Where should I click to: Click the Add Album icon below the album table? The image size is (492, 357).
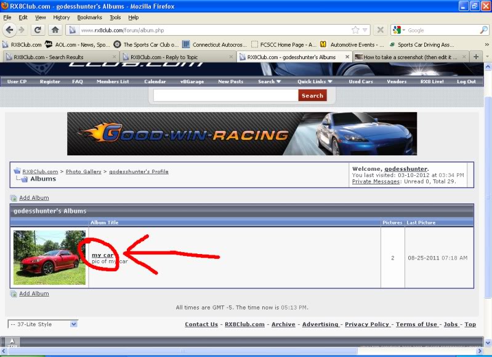click(x=13, y=293)
